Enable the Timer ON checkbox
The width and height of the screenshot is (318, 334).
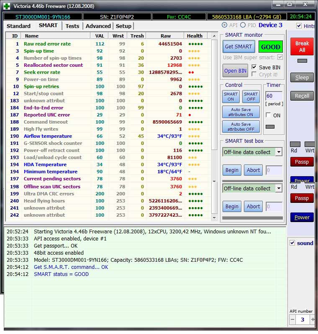(x=268, y=115)
